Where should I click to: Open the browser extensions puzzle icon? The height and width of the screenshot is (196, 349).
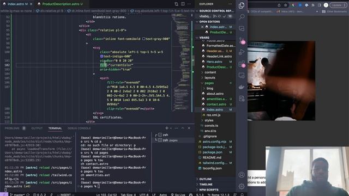click(x=312, y=5)
